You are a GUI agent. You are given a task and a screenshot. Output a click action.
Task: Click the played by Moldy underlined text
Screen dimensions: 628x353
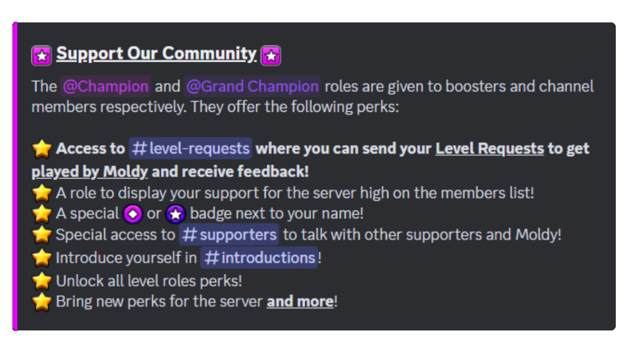tap(89, 172)
